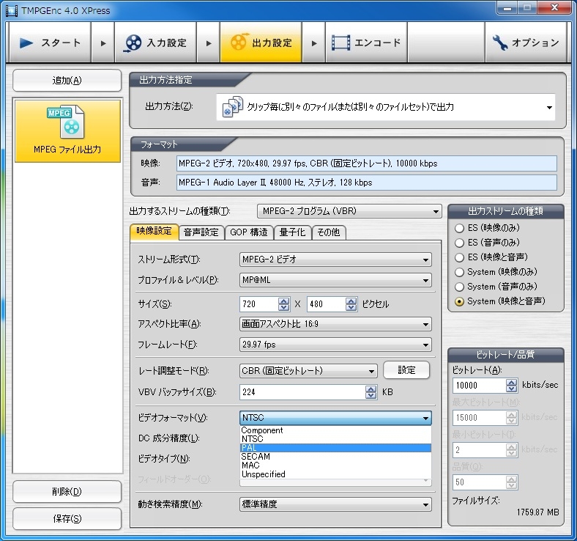Expand the フレームレート dropdown
The height and width of the screenshot is (541, 577).
(x=426, y=345)
